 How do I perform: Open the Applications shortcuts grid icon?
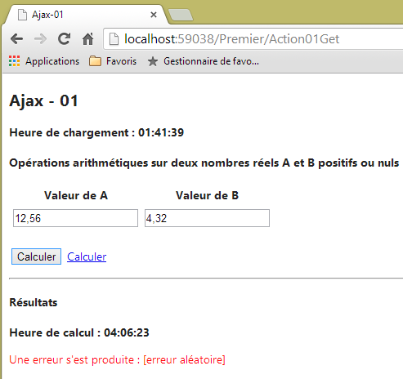coord(14,61)
